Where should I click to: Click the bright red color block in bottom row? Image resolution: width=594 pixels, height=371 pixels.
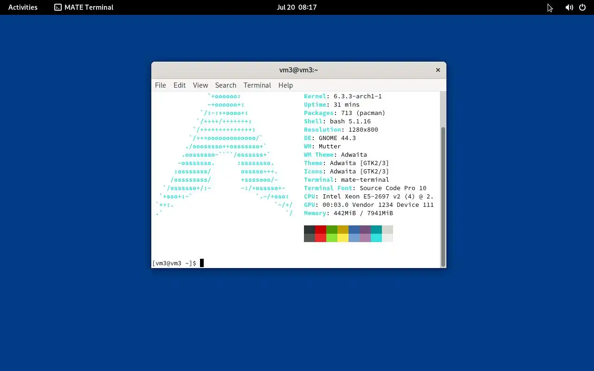pos(321,238)
